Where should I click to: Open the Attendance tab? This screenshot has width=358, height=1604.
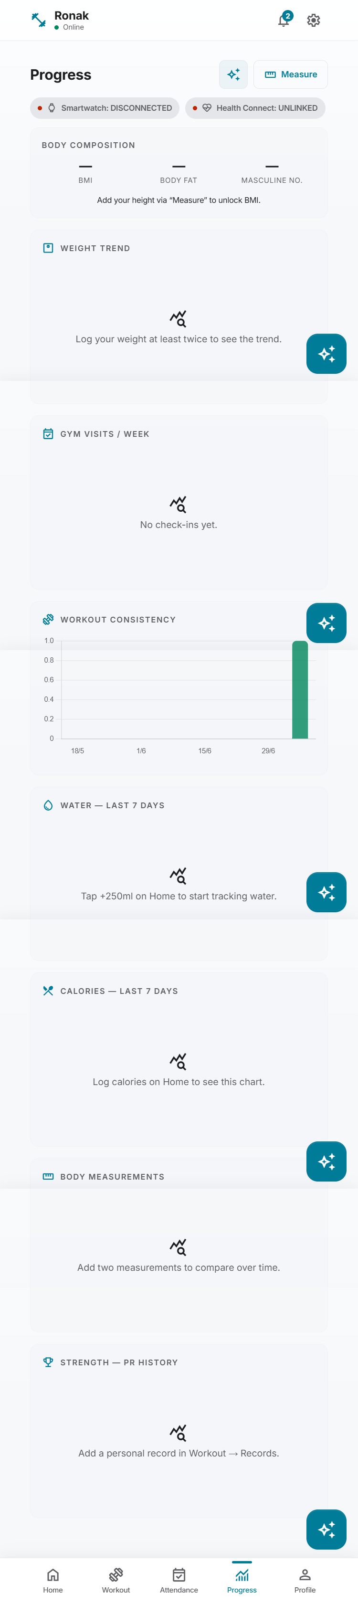[x=179, y=1580]
